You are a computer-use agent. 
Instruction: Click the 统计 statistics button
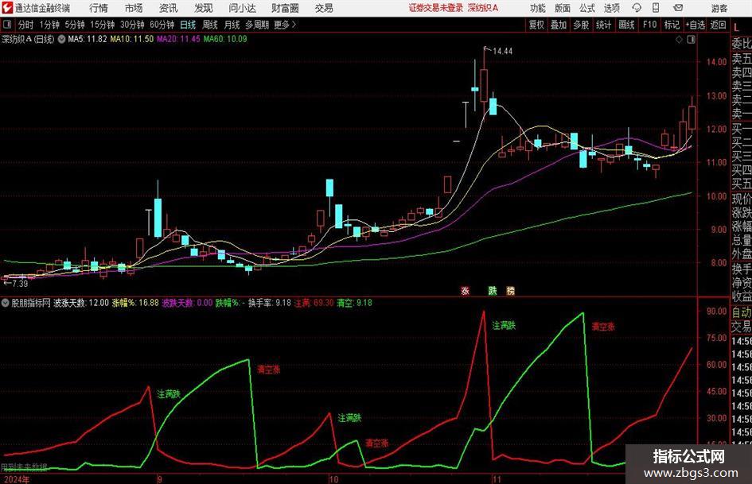coord(604,25)
